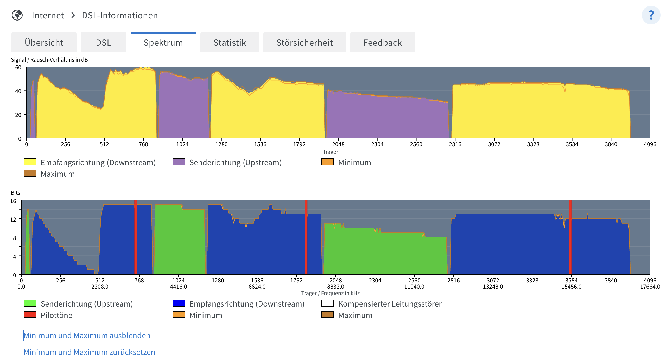Click the globe Internet icon
Viewport: 672px width, 359px height.
coord(17,15)
